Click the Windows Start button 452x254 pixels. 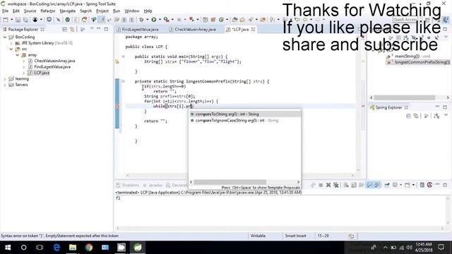pyautogui.click(x=8, y=248)
